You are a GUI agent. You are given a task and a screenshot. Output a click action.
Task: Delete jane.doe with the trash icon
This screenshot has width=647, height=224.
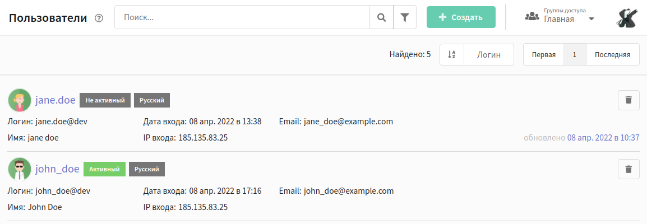(628, 100)
